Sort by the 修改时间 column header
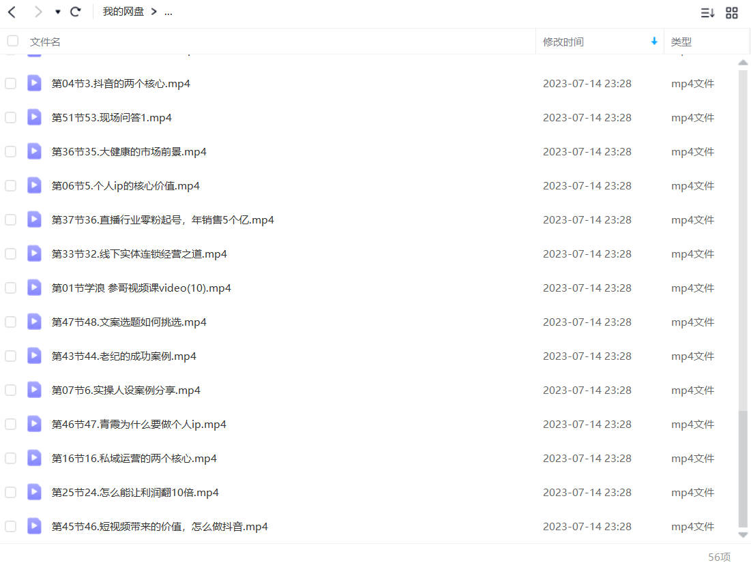The height and width of the screenshot is (567, 751). tap(563, 42)
